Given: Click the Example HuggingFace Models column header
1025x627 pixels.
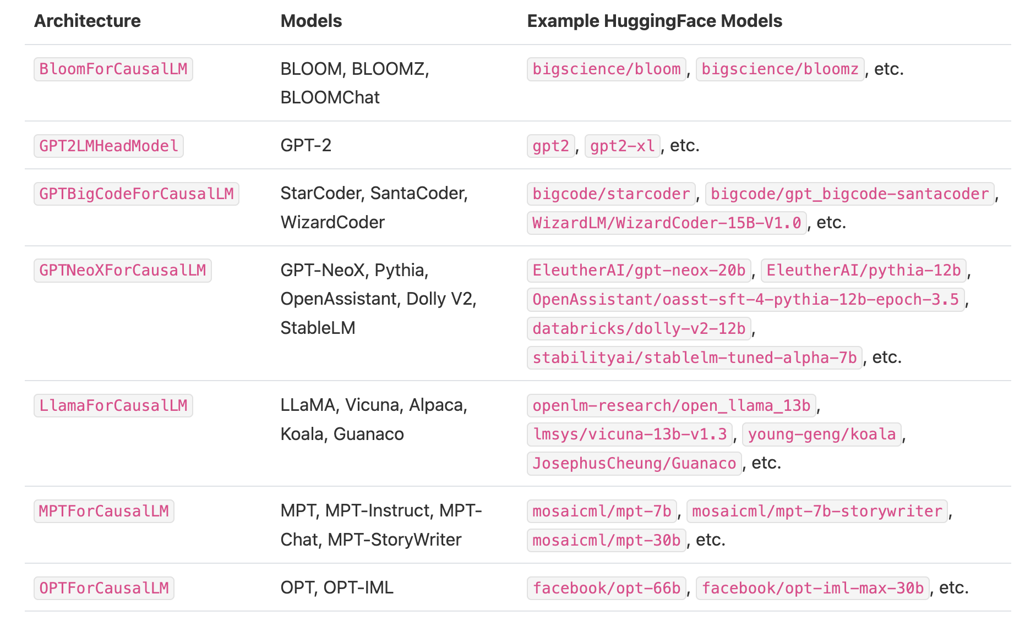Looking at the screenshot, I should [655, 21].
